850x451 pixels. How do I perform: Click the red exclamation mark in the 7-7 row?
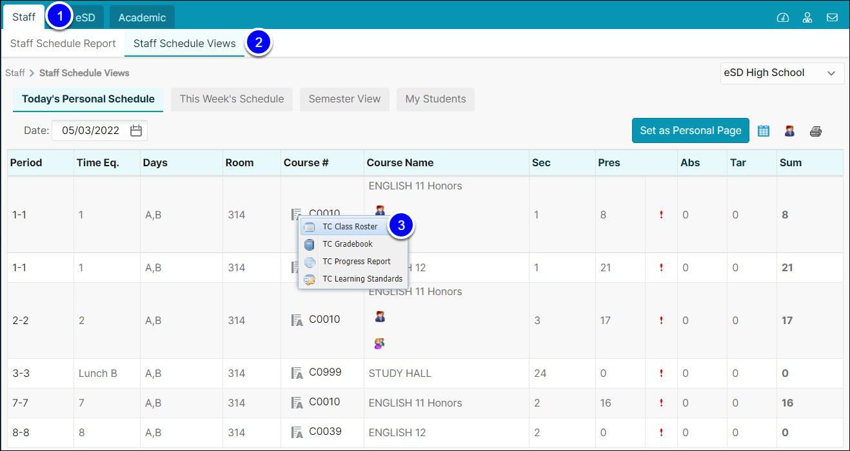661,403
